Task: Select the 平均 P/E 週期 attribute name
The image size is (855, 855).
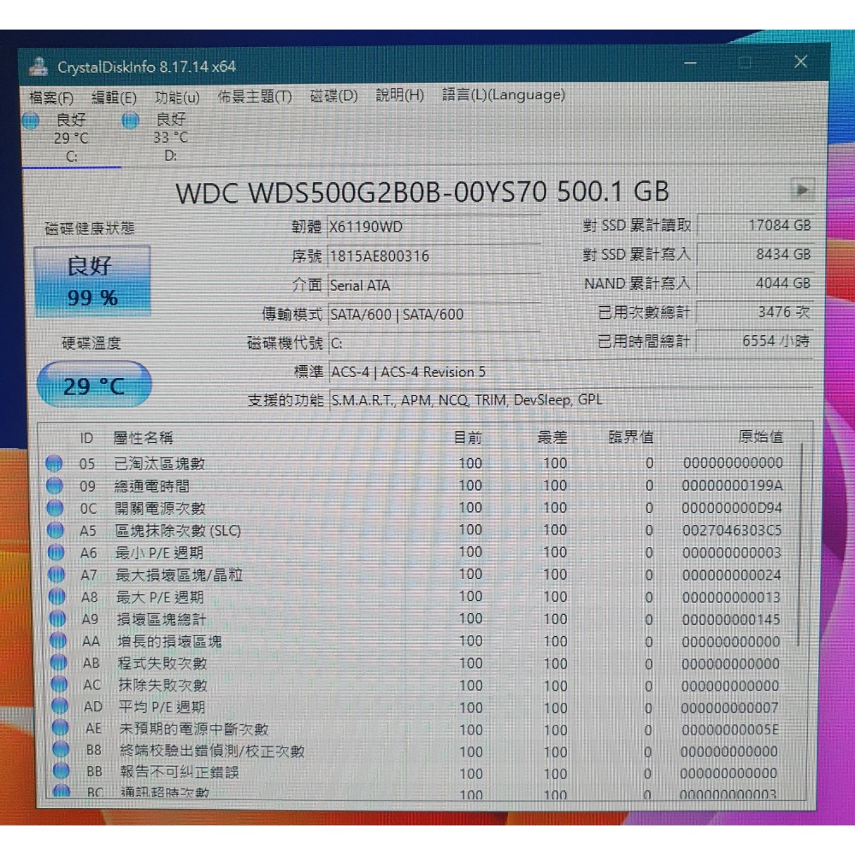Action: pyautogui.click(x=162, y=707)
